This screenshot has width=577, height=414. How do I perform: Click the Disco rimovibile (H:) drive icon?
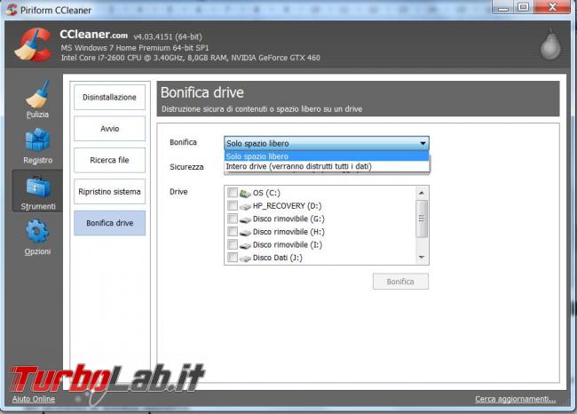(x=245, y=232)
